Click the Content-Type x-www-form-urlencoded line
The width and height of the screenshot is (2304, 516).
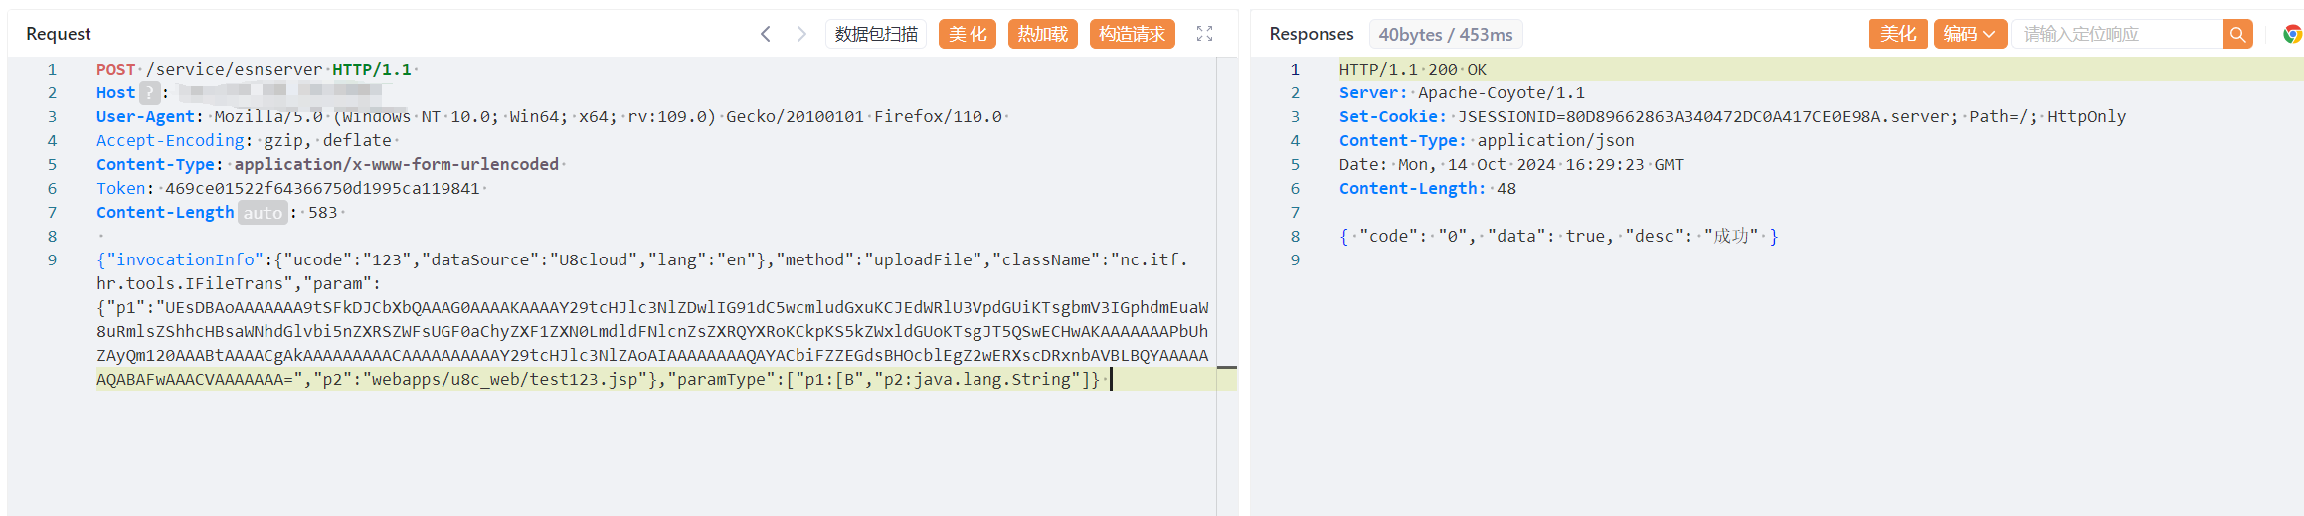pyautogui.click(x=327, y=165)
